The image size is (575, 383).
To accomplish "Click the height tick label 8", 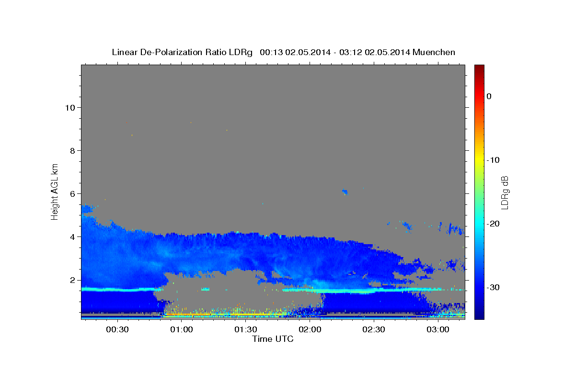I will (72, 150).
